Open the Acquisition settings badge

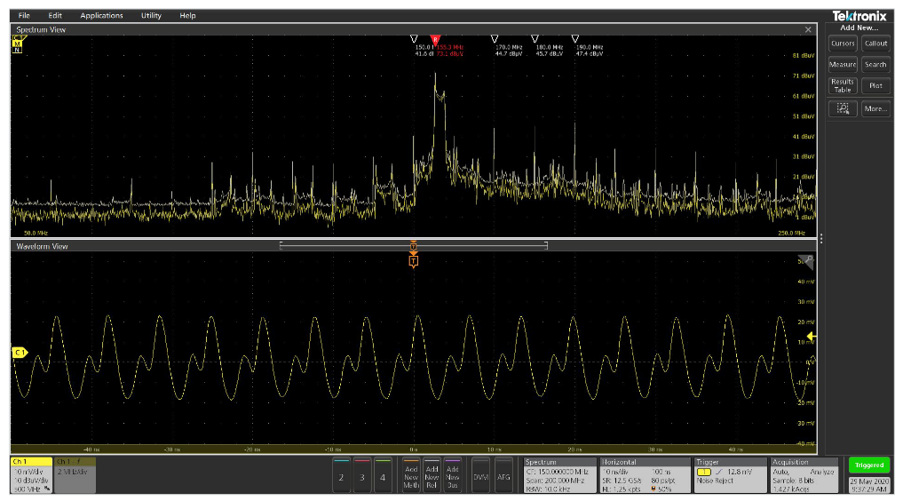tap(804, 475)
